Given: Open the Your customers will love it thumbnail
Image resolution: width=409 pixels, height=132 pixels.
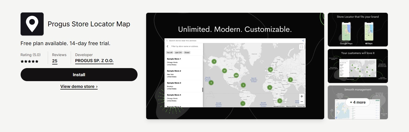Looking at the screenshot, I should click(358, 66).
